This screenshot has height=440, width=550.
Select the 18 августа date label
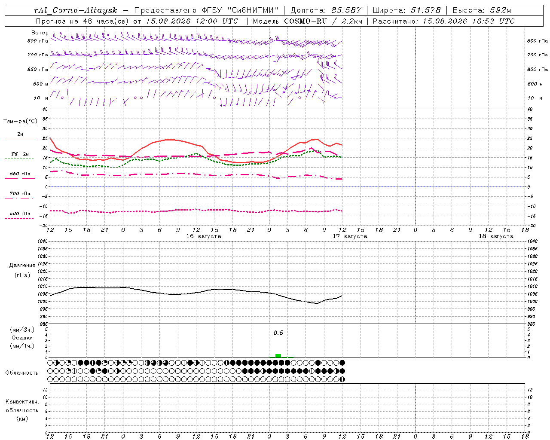(x=496, y=236)
